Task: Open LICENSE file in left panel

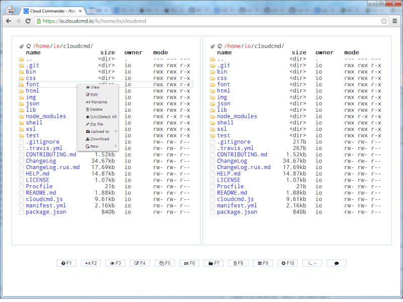Action: coord(37,180)
